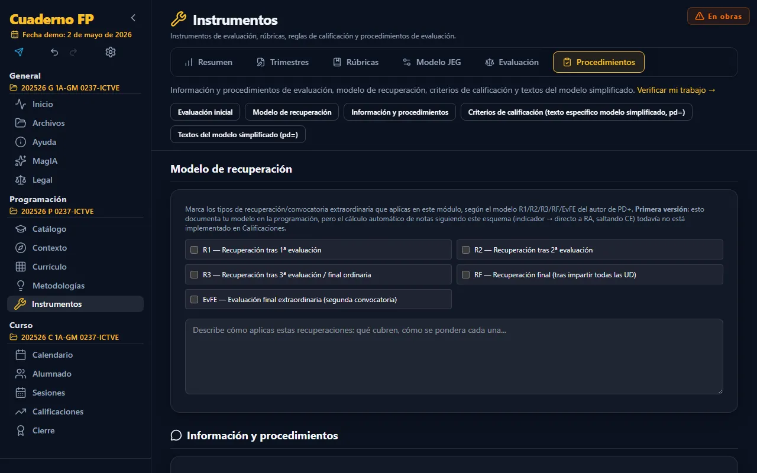Open the Rúbricas tab
The image size is (757, 473).
click(x=355, y=62)
